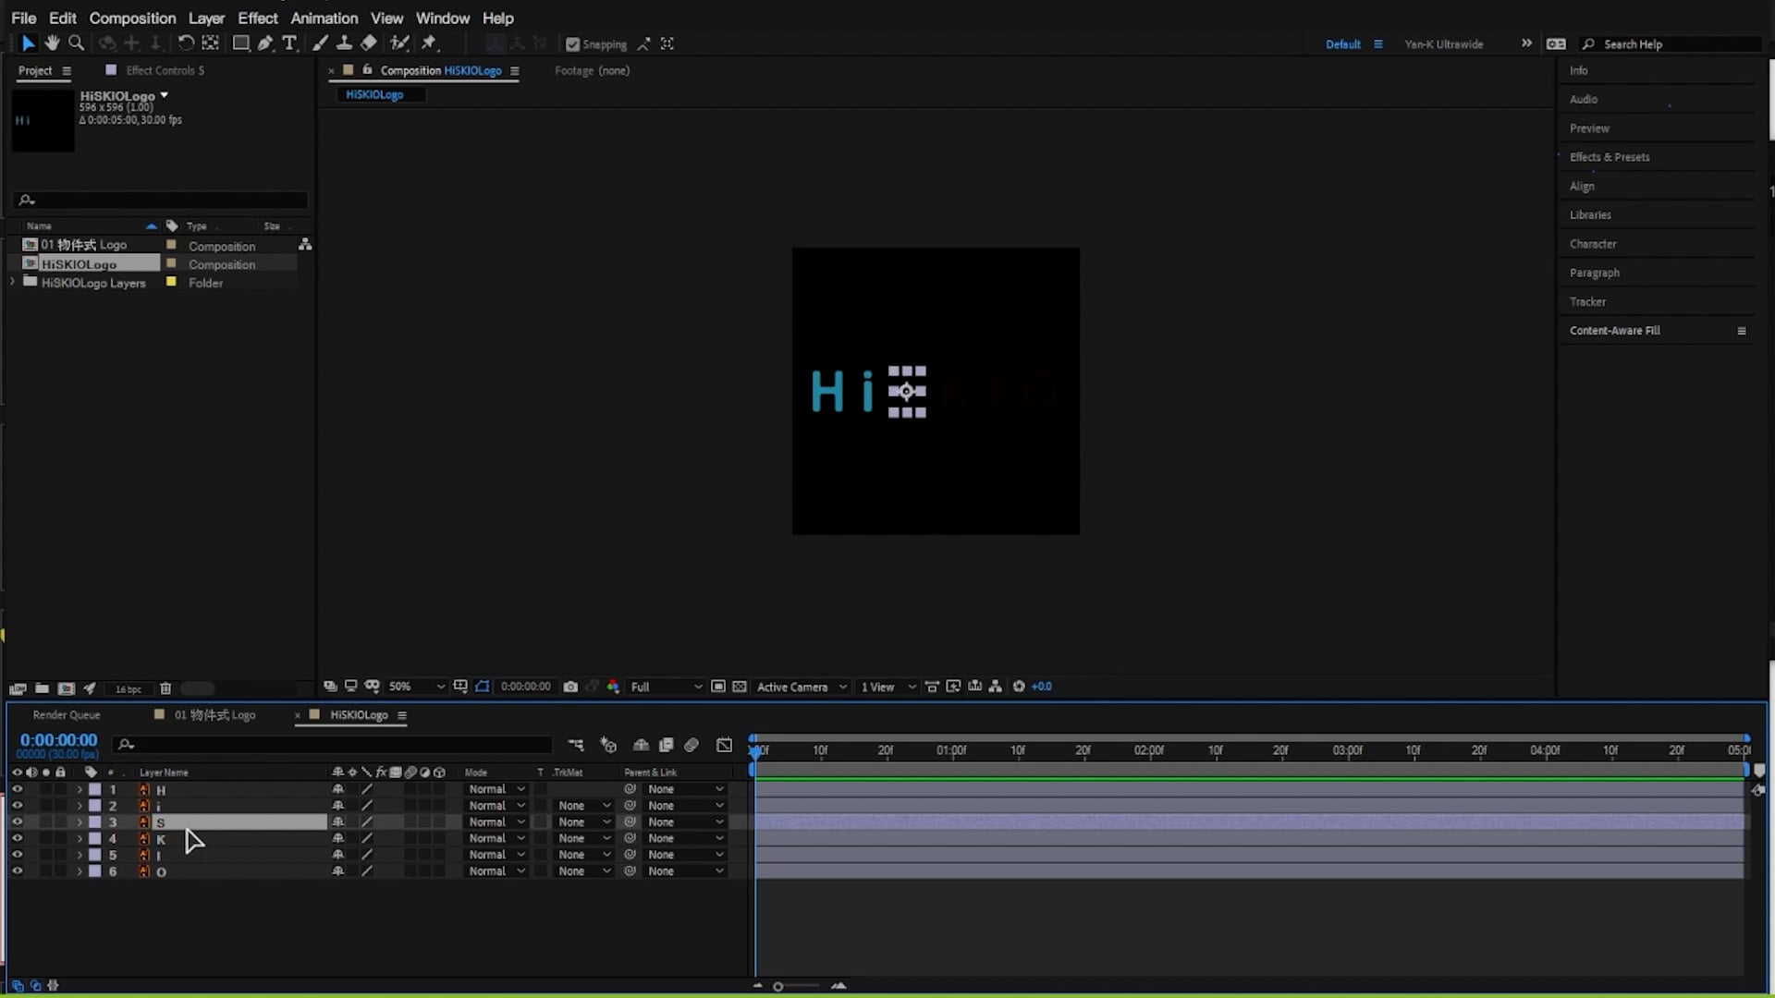The image size is (1775, 998).
Task: Select the Pen tool
Action: tap(265, 43)
